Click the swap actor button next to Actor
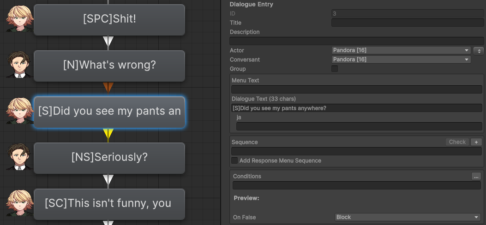 tap(479, 50)
